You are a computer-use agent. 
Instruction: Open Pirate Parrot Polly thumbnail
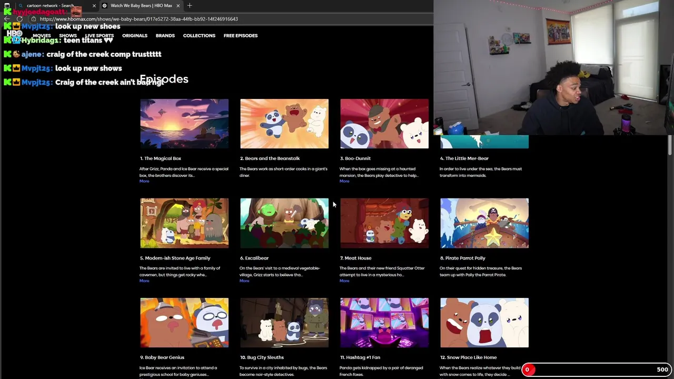click(484, 223)
